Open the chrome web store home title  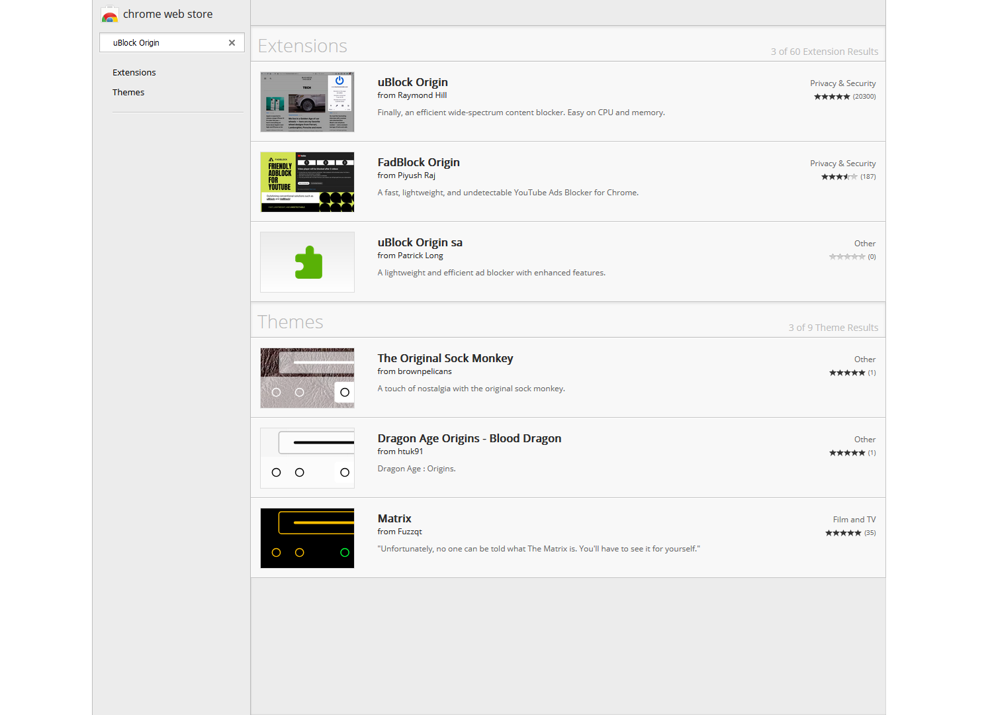[x=168, y=14]
